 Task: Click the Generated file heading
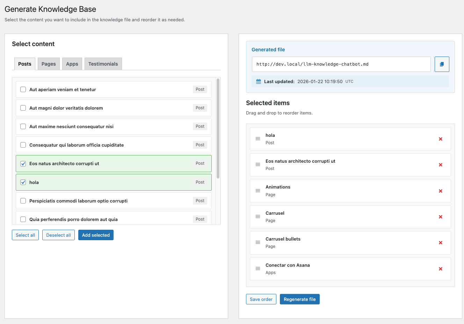pyautogui.click(x=268, y=50)
